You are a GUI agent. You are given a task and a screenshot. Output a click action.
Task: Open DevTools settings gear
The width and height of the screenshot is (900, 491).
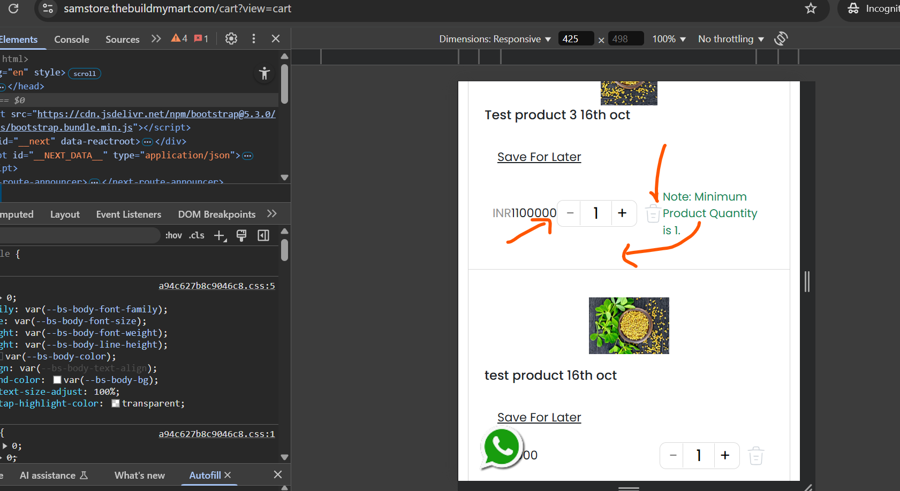pyautogui.click(x=231, y=39)
